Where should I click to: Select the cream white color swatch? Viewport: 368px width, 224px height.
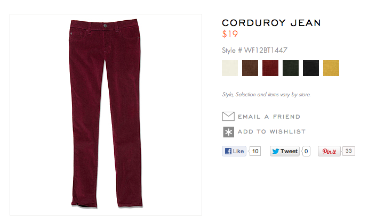pyautogui.click(x=230, y=68)
